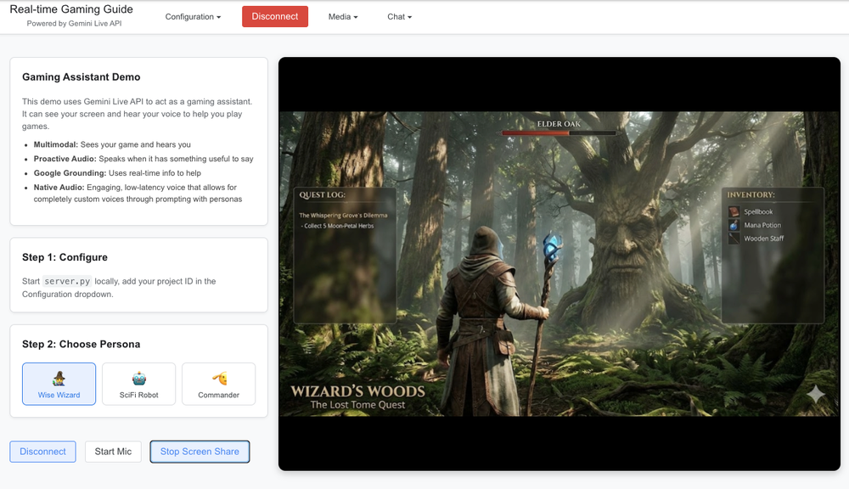Open the Configuration dropdown
The width and height of the screenshot is (849, 489).
[193, 17]
